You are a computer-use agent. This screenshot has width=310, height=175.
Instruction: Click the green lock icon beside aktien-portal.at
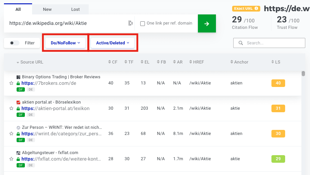click(x=18, y=109)
